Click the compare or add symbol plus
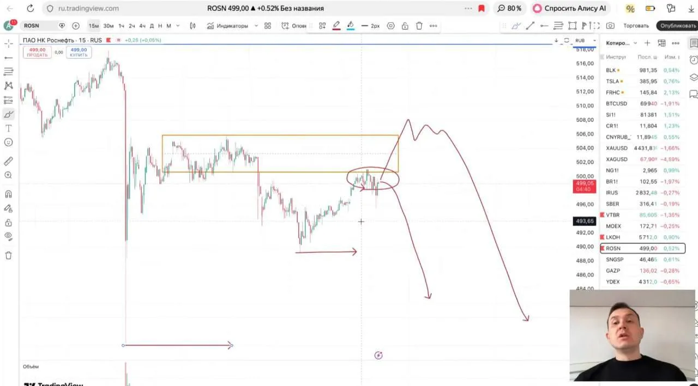The image size is (698, 386). pyautogui.click(x=76, y=26)
